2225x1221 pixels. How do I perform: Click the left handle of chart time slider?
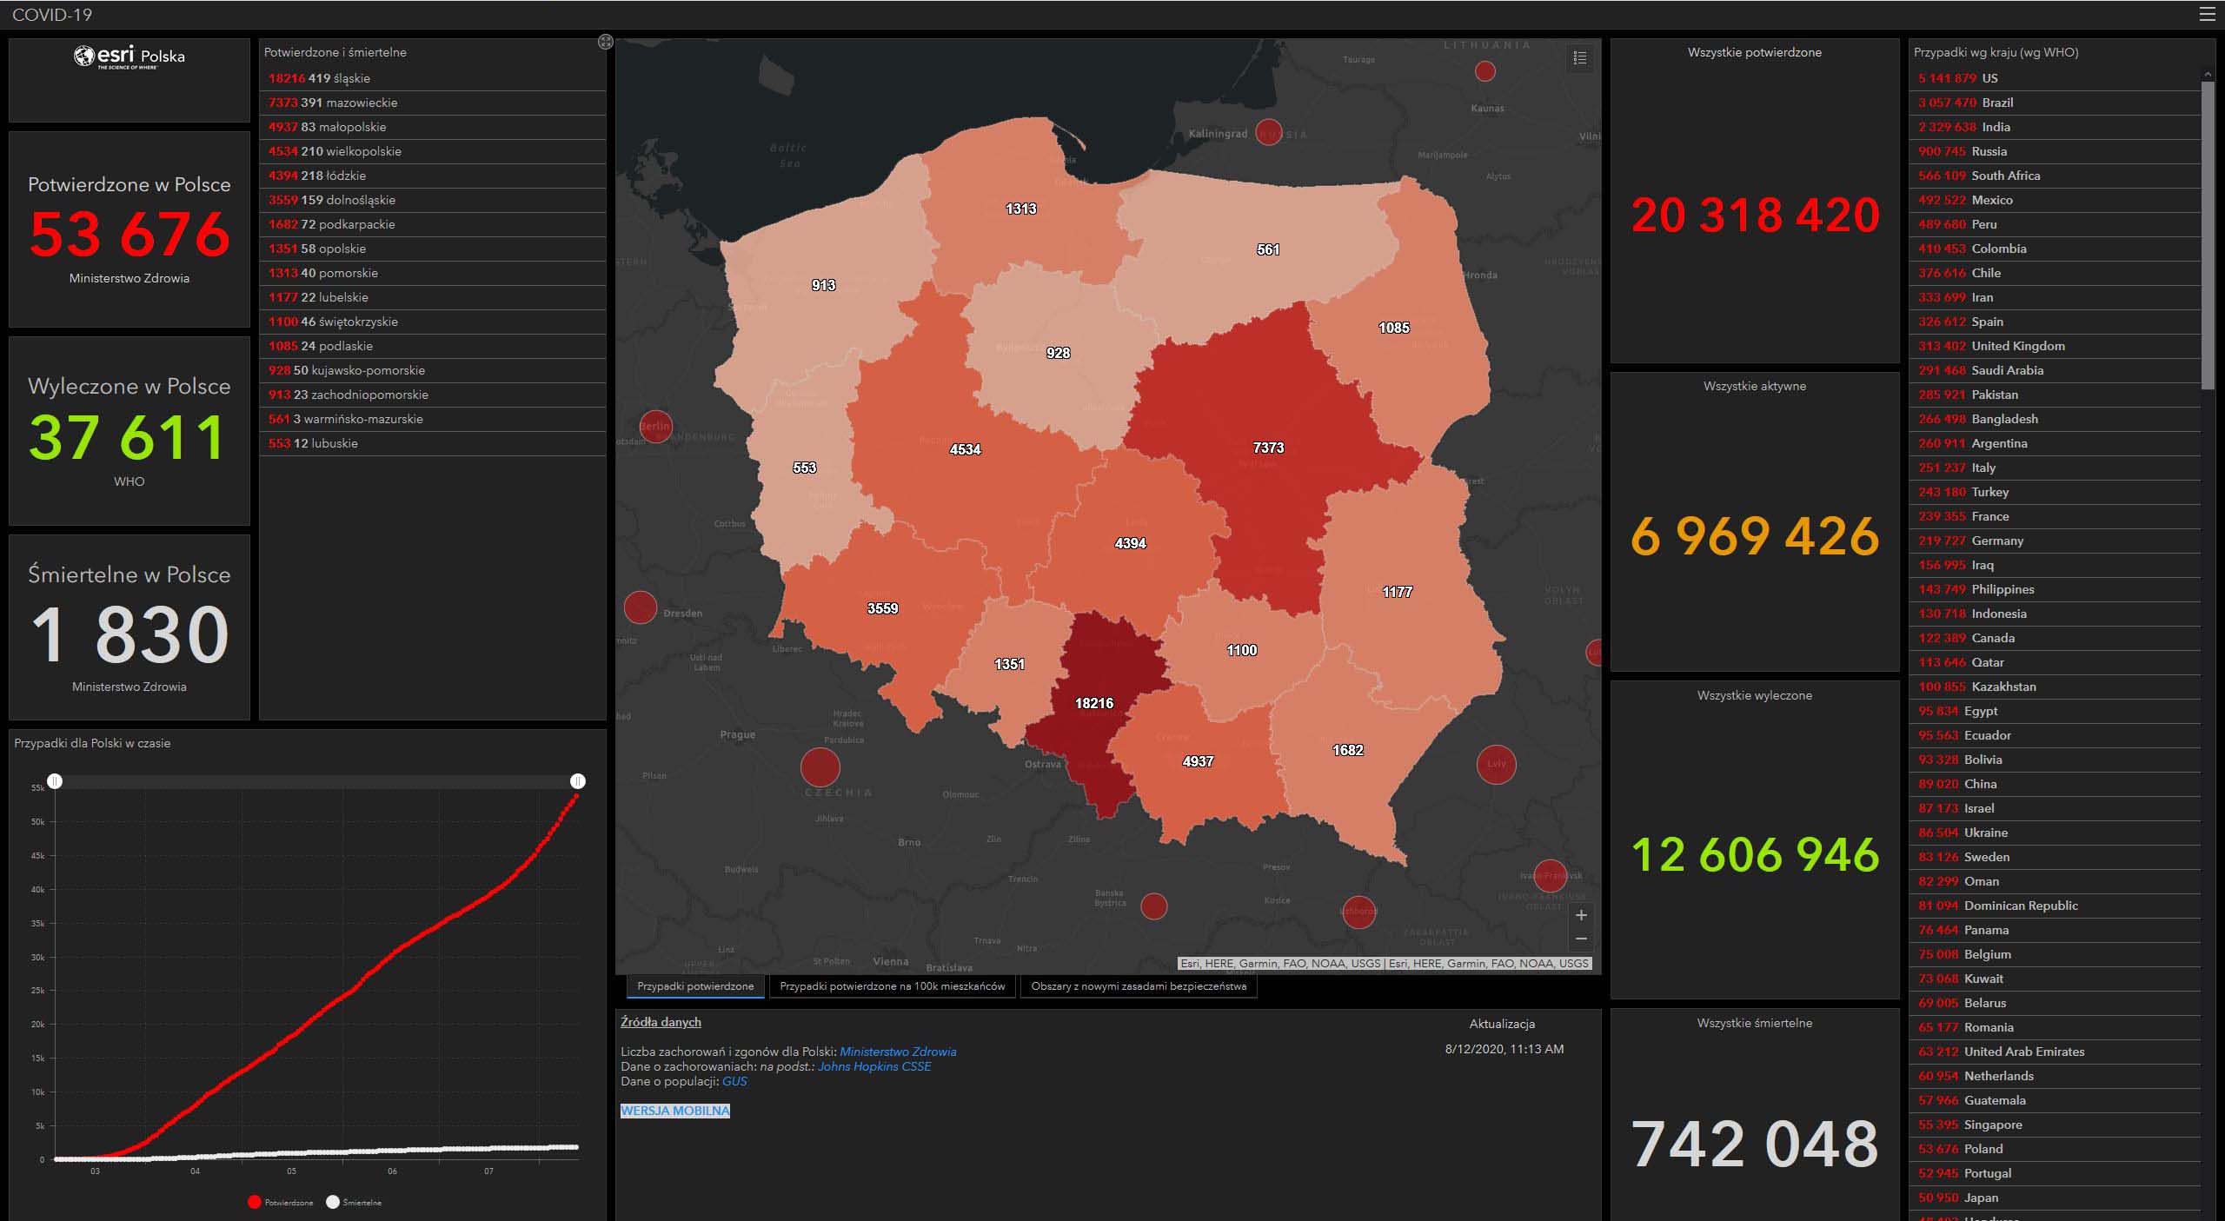point(55,781)
